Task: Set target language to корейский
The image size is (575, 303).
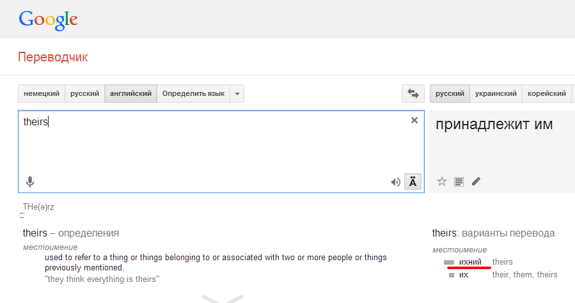Action: coord(546,93)
